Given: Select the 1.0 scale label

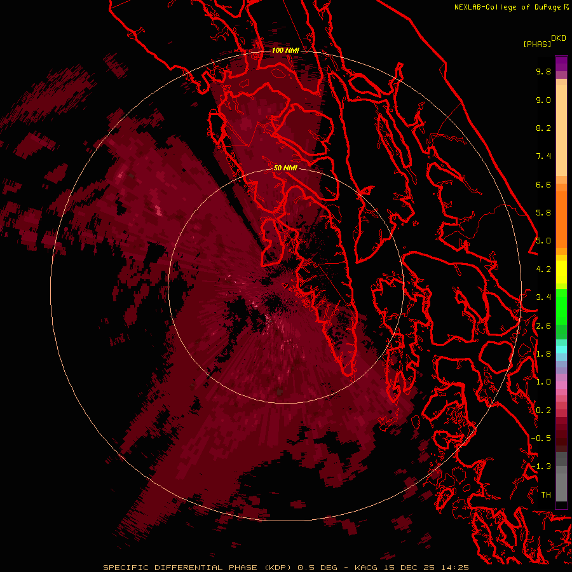Looking at the screenshot, I should [543, 382].
